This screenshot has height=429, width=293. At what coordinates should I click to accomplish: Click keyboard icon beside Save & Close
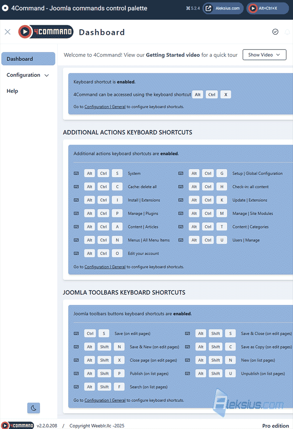188,333
